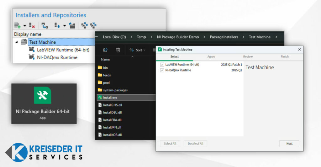Open the dropdown arrow beside Add installer icon
The height and width of the screenshot is (167, 321).
click(24, 26)
